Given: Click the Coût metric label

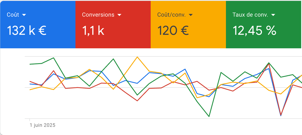Looking at the screenshot, I should coord(13,15).
